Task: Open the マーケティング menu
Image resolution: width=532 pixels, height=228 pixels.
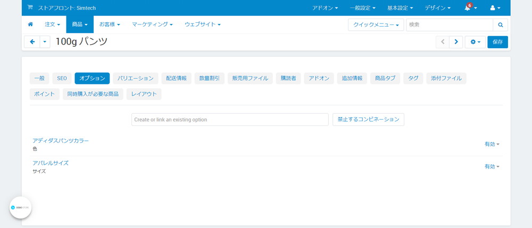Action: [152, 24]
